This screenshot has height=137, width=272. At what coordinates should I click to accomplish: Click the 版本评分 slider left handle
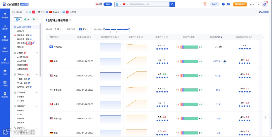point(104,29)
